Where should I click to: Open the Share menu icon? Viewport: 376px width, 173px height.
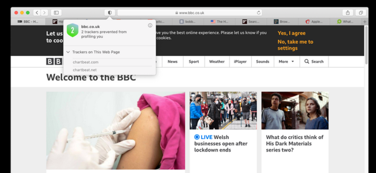pos(348,12)
